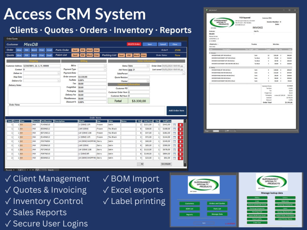
Task: Delete the F072N010 order item row
Action: [180, 150]
